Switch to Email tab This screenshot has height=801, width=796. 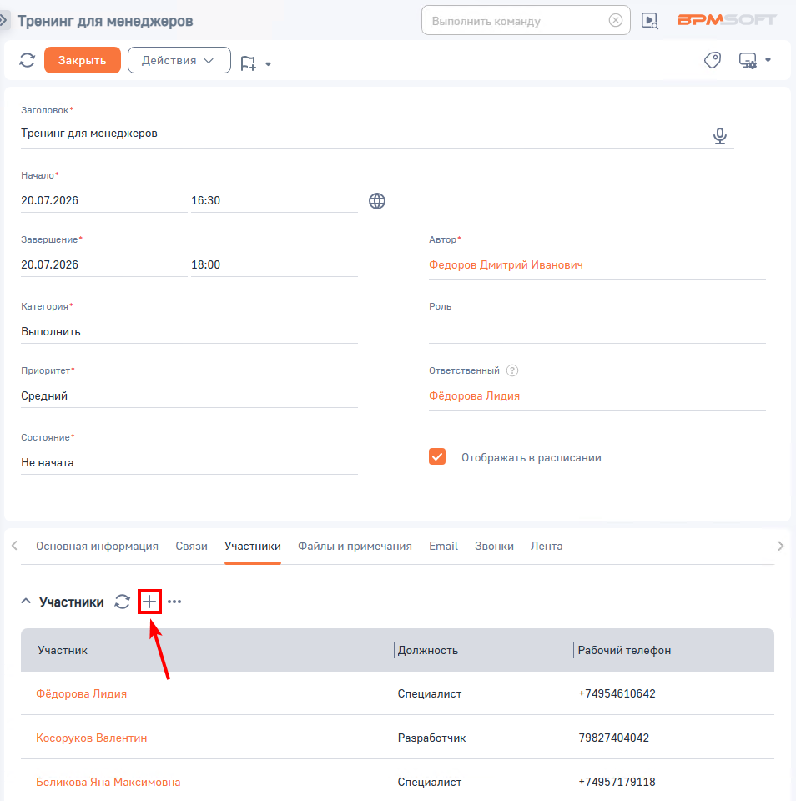coord(443,546)
